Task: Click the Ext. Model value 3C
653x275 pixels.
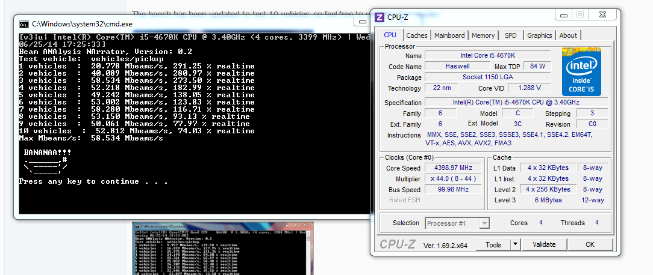Action: (x=517, y=124)
